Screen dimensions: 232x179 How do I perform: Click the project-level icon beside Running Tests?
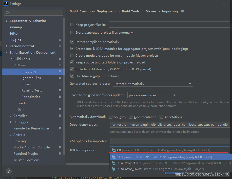coord(60,91)
